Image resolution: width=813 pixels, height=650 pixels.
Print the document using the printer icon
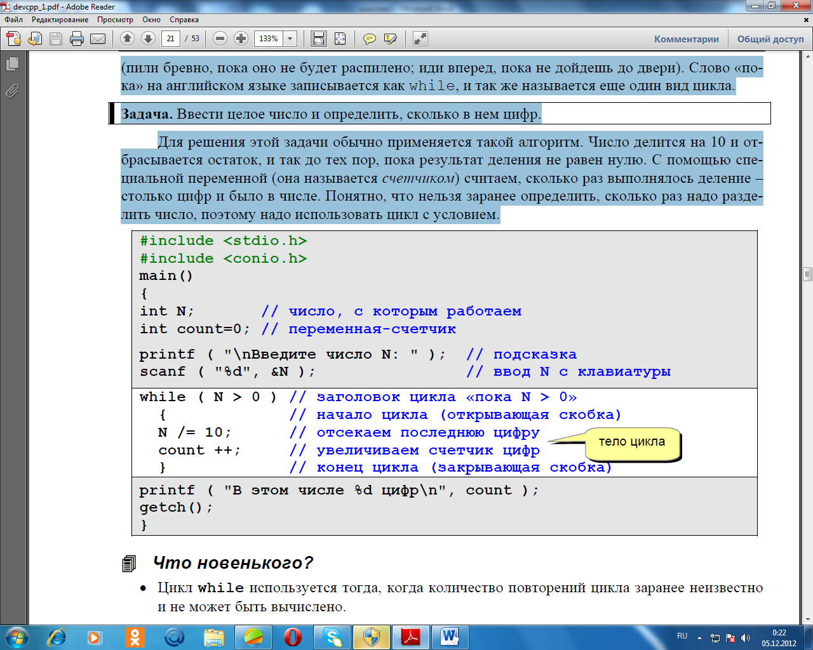coord(77,39)
